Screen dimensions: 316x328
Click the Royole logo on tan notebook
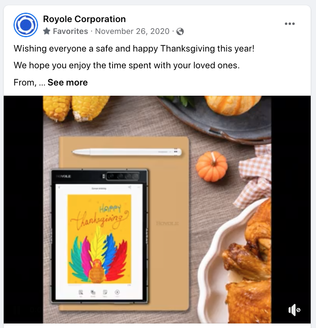point(167,223)
